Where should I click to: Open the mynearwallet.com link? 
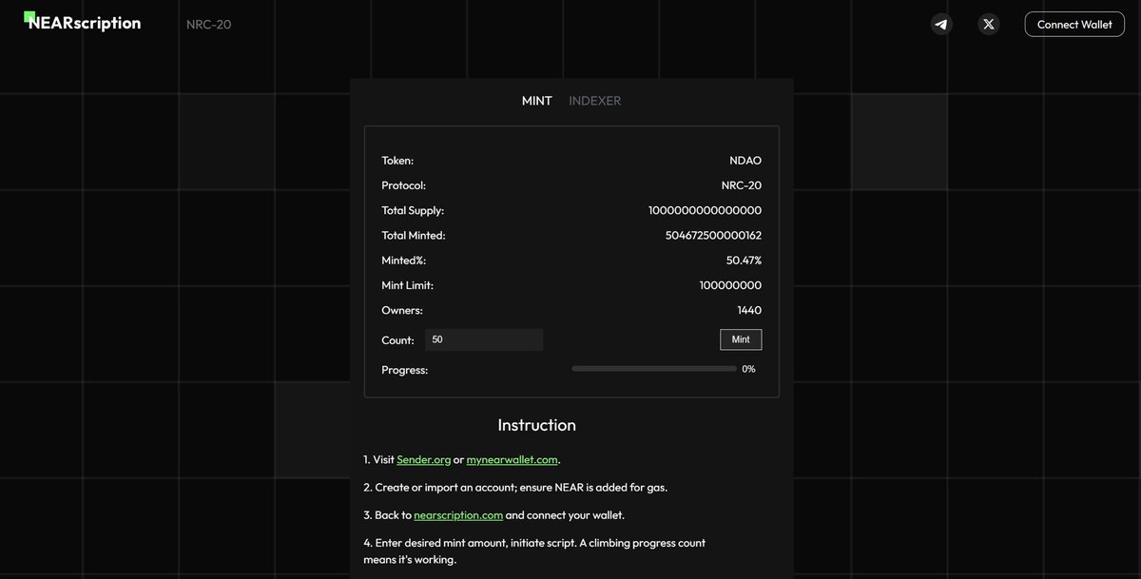(512, 460)
